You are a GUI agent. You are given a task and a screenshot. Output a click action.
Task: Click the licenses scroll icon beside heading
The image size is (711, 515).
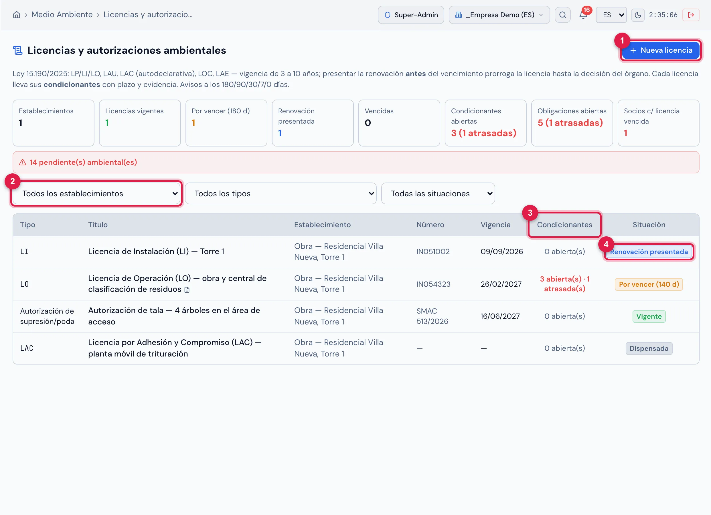coord(17,50)
